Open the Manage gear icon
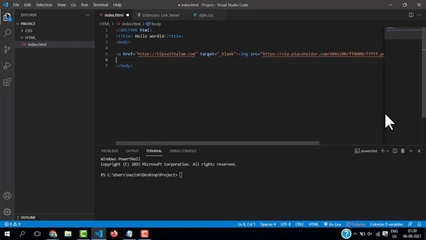Screen dimensions: 426x240 (x=7, y=211)
